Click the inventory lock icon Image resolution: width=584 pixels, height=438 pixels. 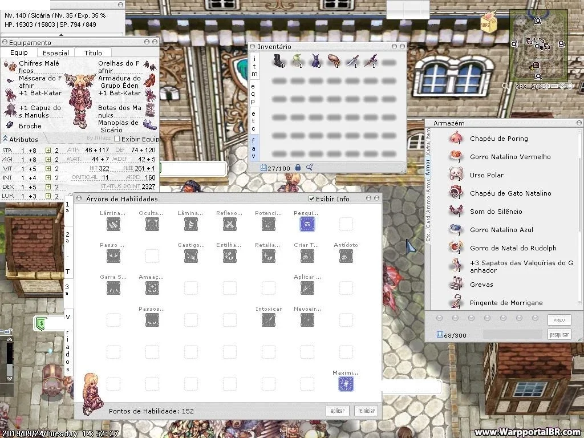pos(298,168)
